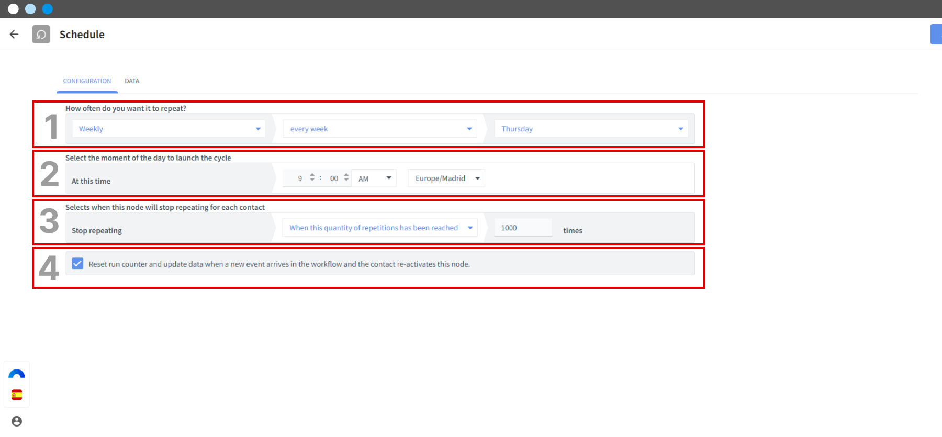Viewport: 942px width, 437px height.
Task: Expand the every week dropdown
Action: pyautogui.click(x=380, y=129)
